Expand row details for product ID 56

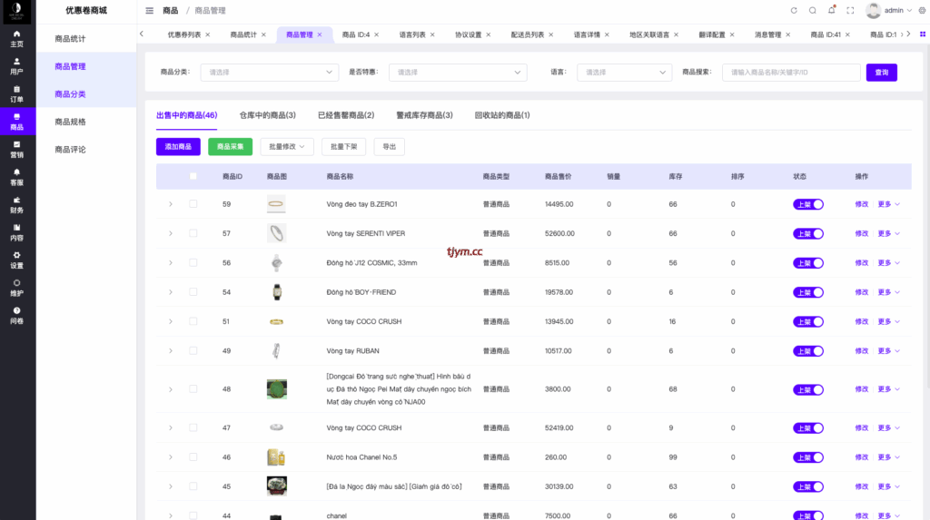[170, 263]
